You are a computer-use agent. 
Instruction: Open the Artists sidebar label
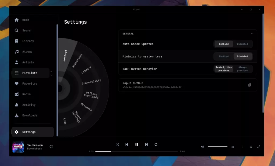(x=28, y=62)
